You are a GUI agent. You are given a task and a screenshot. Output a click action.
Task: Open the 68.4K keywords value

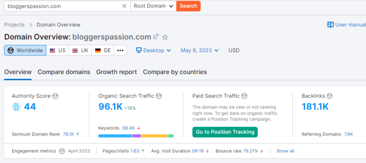129,128
